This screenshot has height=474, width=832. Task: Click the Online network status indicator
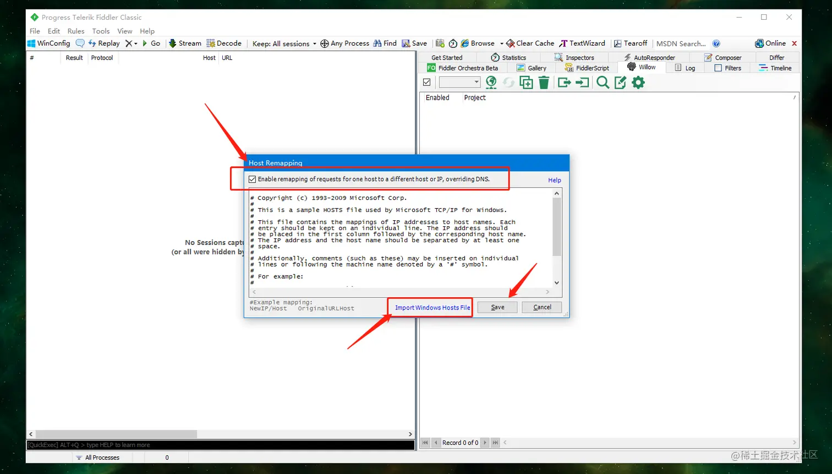pos(770,43)
